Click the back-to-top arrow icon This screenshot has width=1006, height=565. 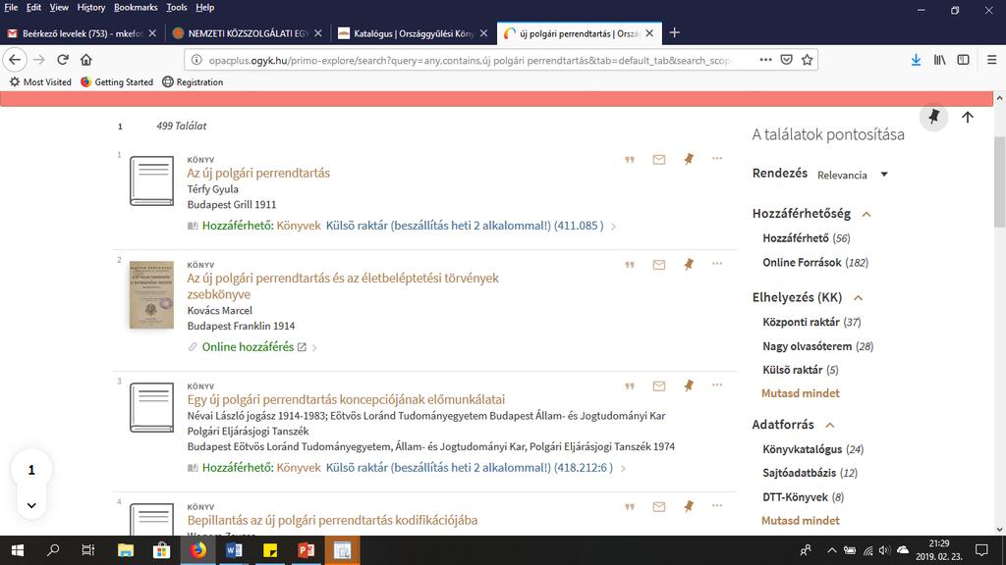click(968, 118)
